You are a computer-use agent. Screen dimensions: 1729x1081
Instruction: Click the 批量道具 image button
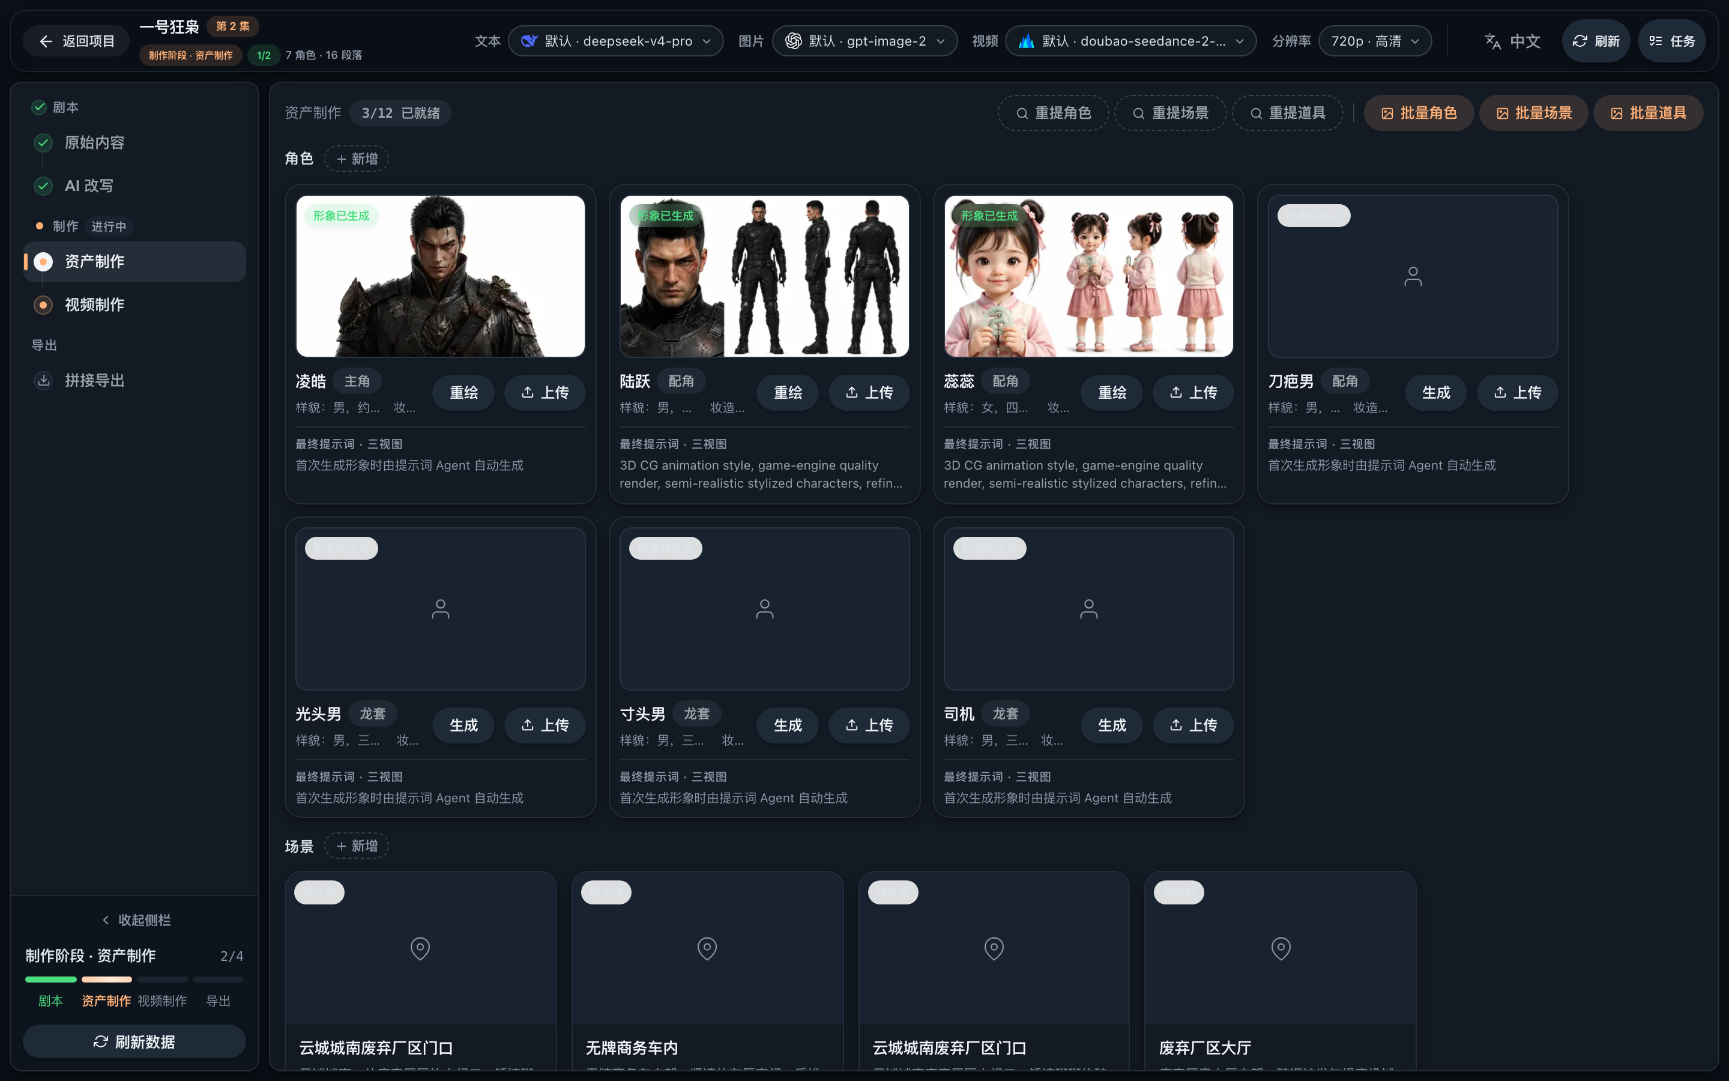[x=1649, y=113]
